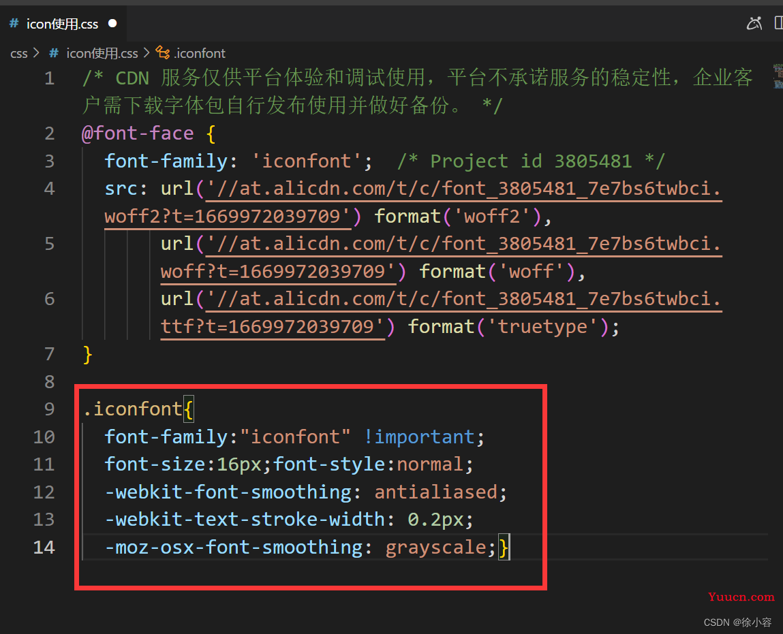783x634 pixels.
Task: Click the .iconfont selector on line 9
Action: coord(132,409)
